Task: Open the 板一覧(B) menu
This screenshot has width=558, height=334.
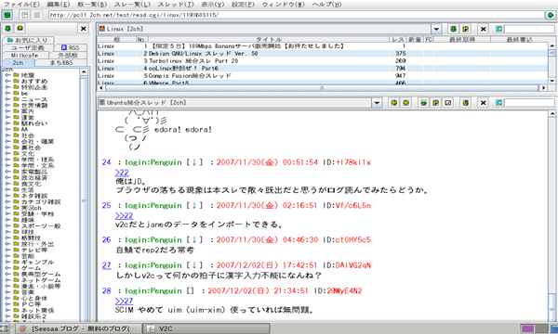Action: pos(92,5)
